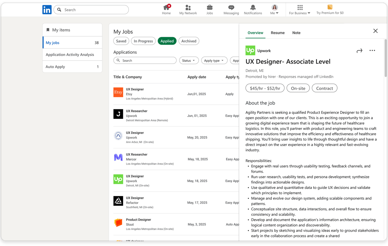Screen dimensions: 388x246
Task: Click the magnifier icon in Applications search
Action: click(118, 60)
